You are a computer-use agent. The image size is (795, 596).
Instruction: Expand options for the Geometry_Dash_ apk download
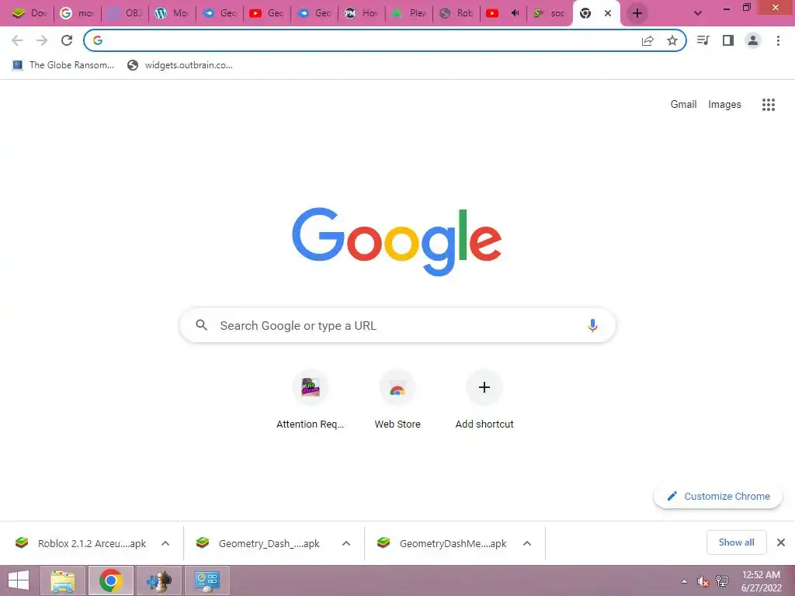tap(346, 543)
